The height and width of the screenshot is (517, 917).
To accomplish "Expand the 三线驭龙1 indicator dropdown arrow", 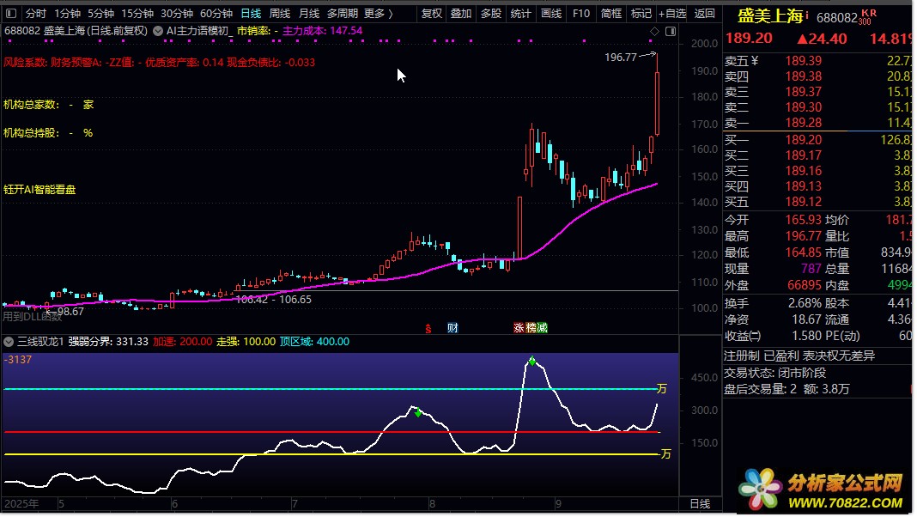I will pos(9,342).
